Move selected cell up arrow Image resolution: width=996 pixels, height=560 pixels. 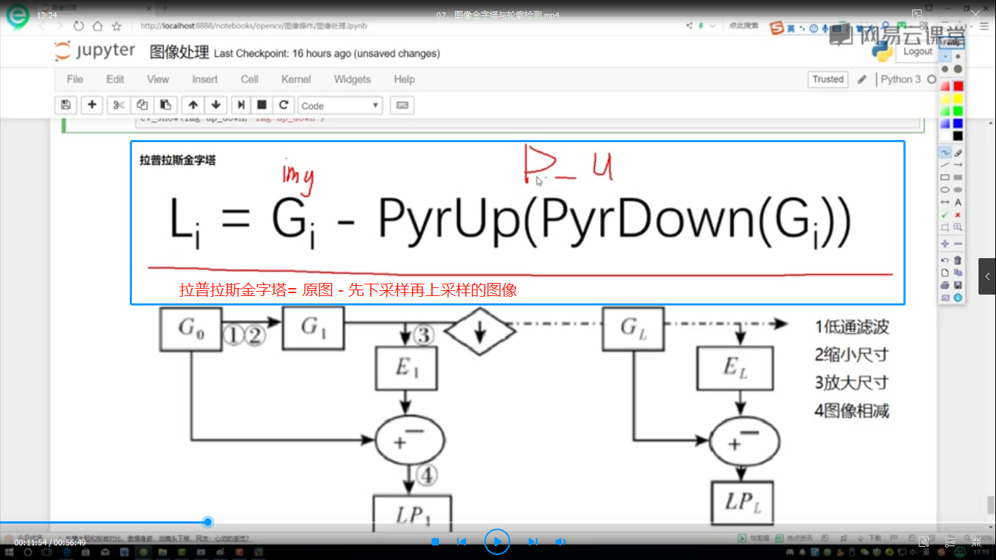point(192,105)
